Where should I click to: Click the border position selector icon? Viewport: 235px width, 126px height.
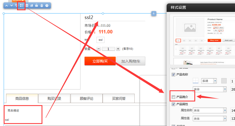tap(195, 81)
